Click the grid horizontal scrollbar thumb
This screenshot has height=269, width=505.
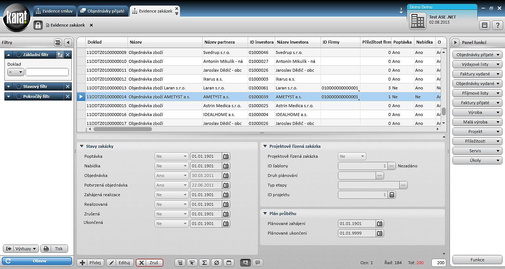pos(123,129)
